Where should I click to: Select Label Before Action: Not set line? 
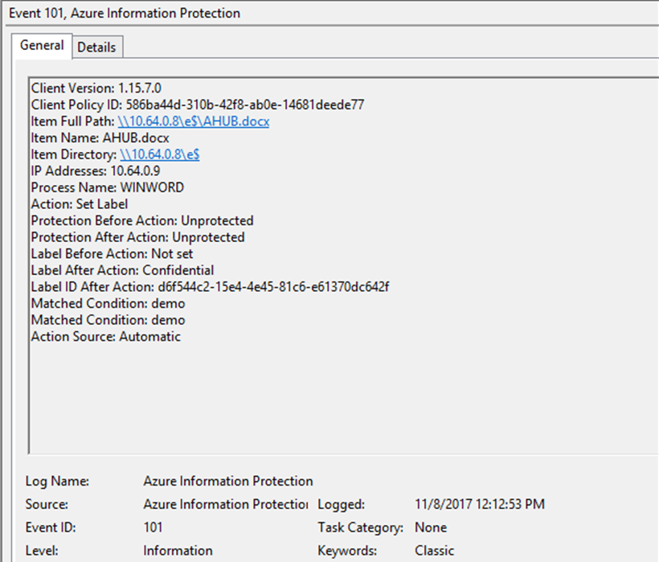pos(112,254)
